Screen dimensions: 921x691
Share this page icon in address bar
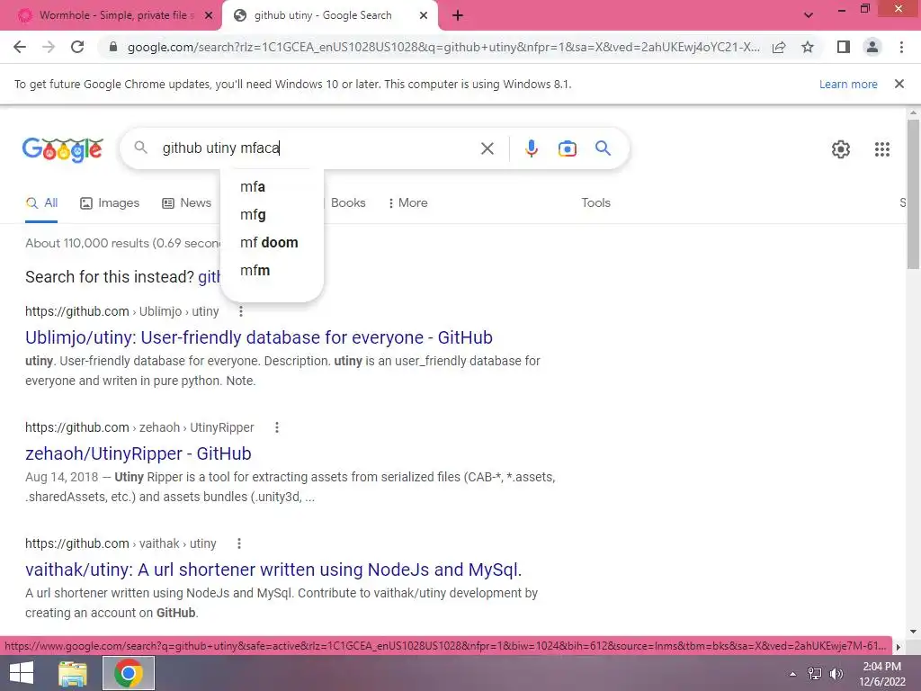click(779, 47)
